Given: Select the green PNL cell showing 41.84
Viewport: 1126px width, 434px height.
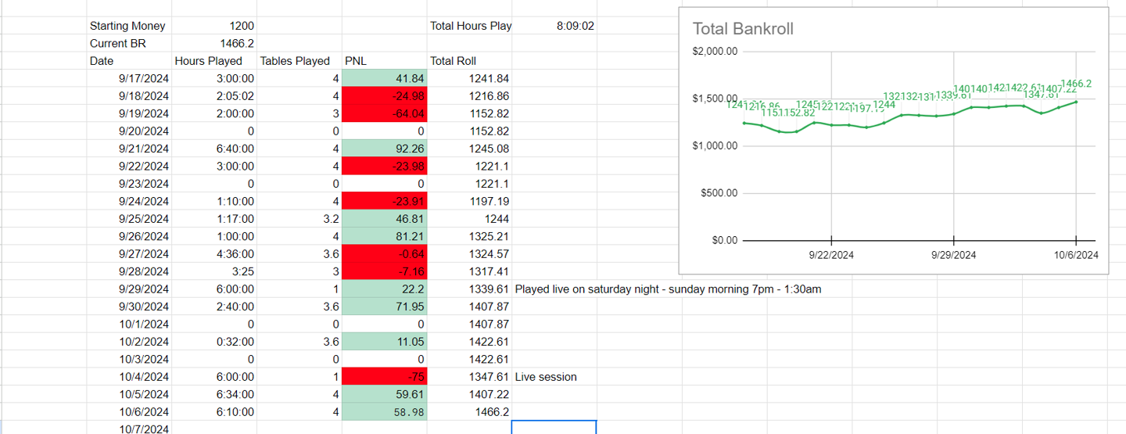Looking at the screenshot, I should pyautogui.click(x=385, y=78).
